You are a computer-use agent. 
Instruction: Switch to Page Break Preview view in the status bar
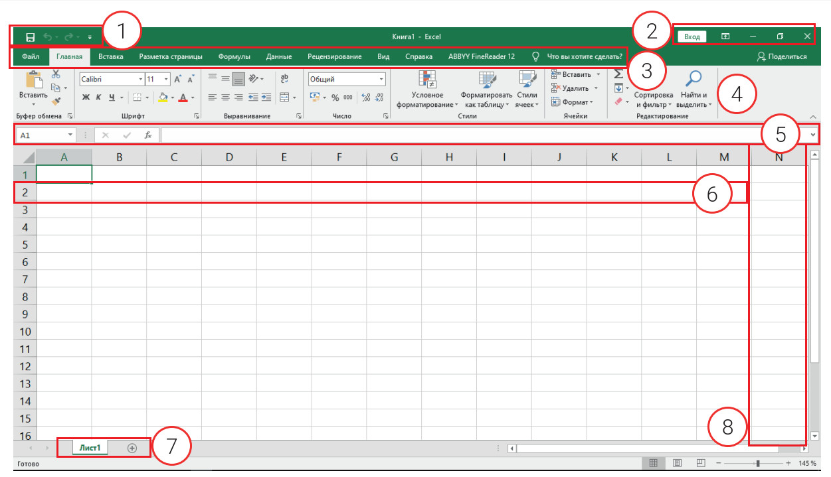point(701,462)
